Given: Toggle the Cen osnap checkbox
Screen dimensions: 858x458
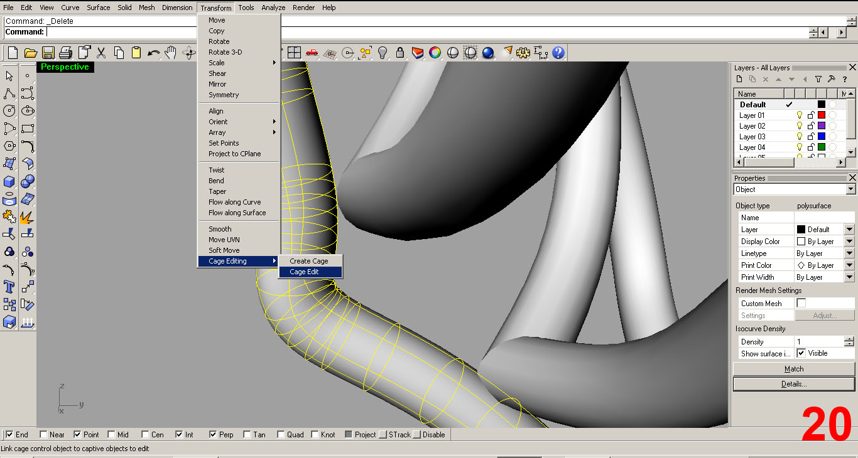Looking at the screenshot, I should coord(145,434).
